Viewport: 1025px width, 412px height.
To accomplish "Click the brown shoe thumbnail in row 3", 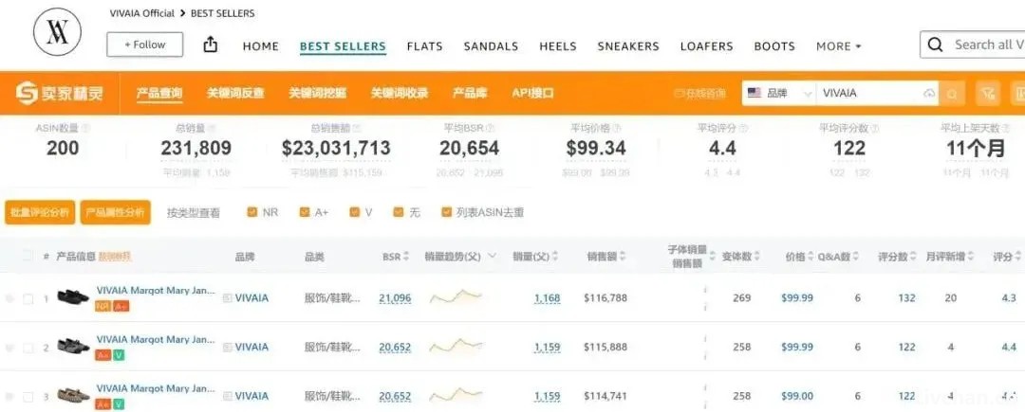I will pos(73,396).
